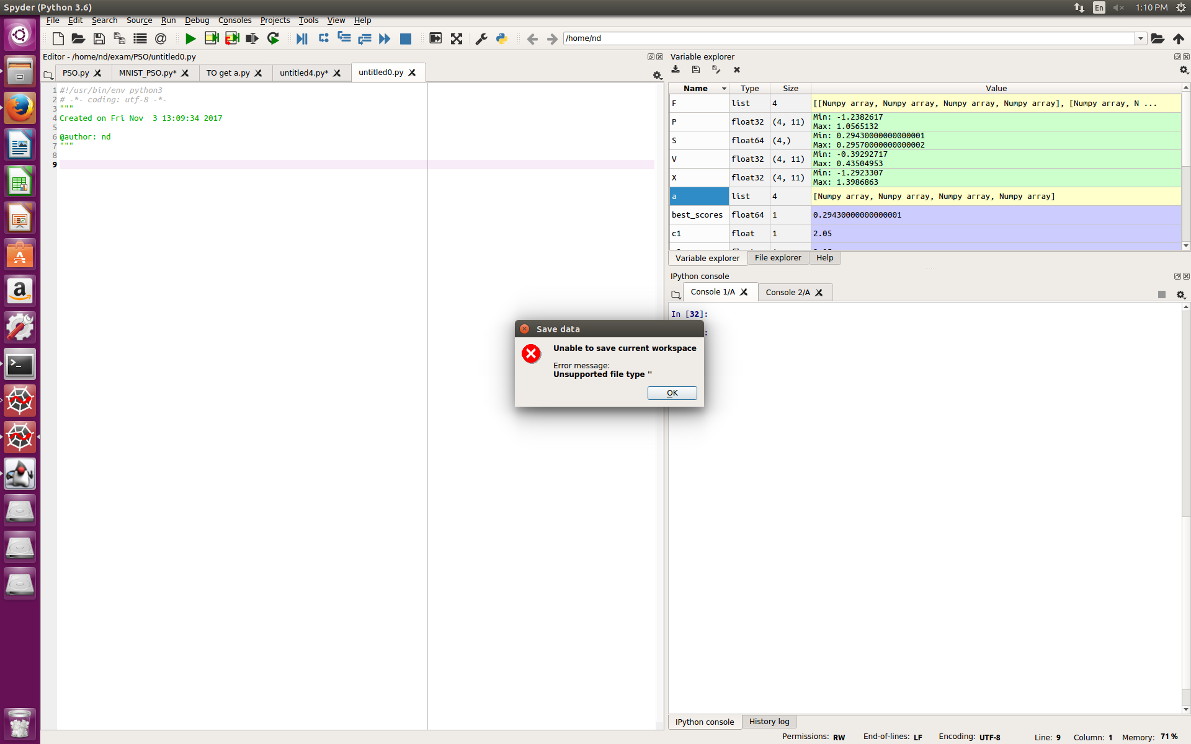Run the current cell
The image size is (1191, 744).
212,38
